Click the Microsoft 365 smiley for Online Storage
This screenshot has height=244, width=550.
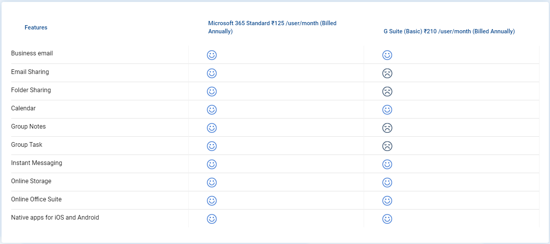[212, 182]
